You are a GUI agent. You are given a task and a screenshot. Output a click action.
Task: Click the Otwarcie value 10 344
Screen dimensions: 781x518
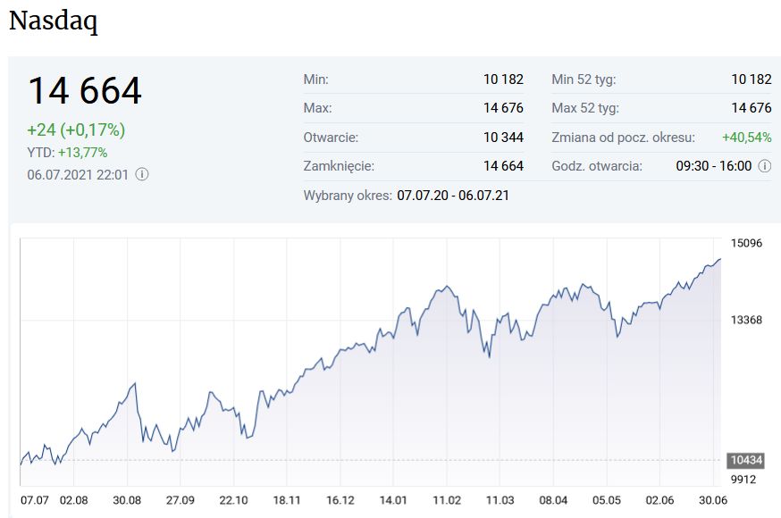(x=503, y=138)
